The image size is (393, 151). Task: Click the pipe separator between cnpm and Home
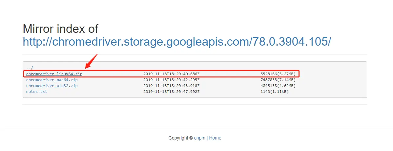(207, 138)
